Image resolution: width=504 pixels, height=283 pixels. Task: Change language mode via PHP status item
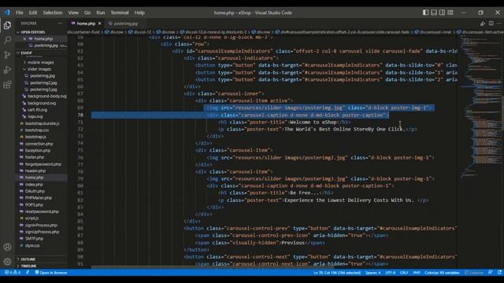point(417,273)
